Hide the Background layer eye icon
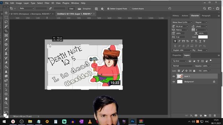The width and height of the screenshot is (223, 125). click(x=174, y=82)
